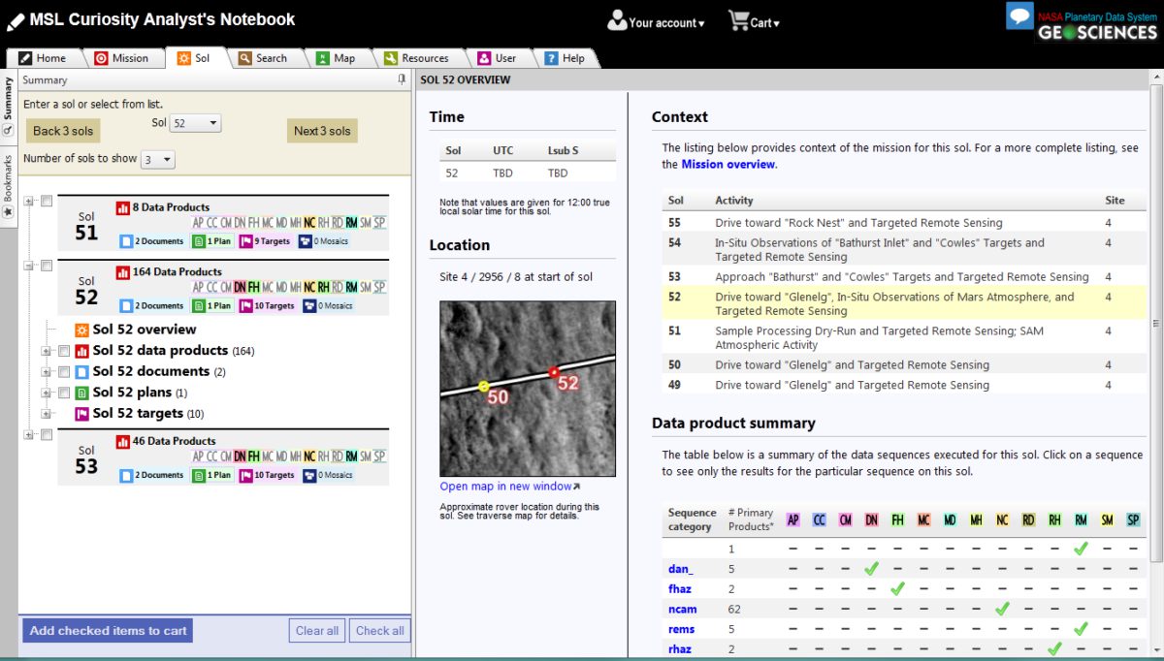Switch to the Search tab
The image size is (1164, 661).
264,58
